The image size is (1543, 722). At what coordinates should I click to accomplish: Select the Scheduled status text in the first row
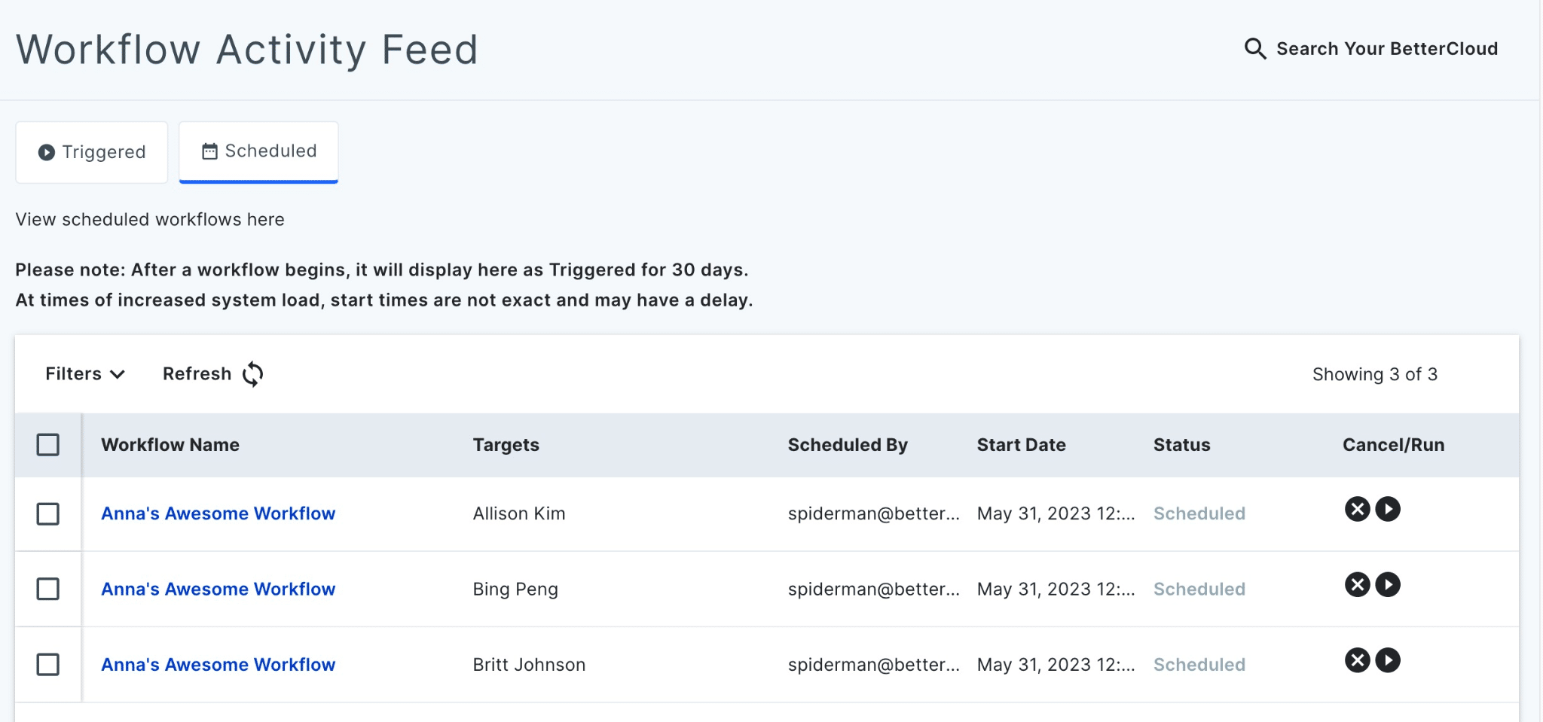[1199, 513]
